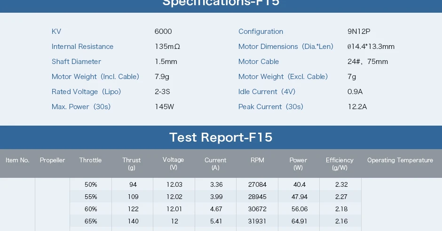Select the Max. Power 145W value
The height and width of the screenshot is (231, 442).
click(x=165, y=107)
